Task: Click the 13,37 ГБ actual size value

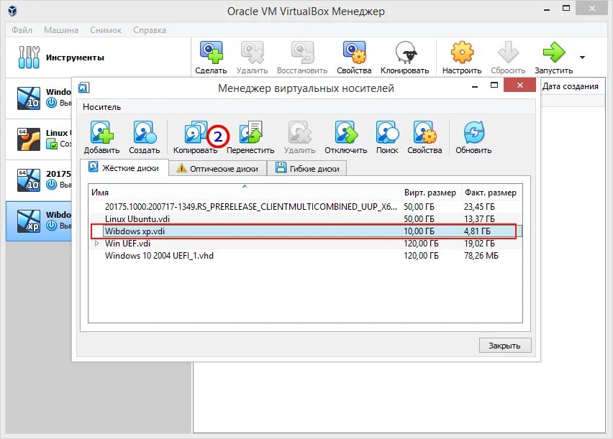Action: [x=479, y=218]
